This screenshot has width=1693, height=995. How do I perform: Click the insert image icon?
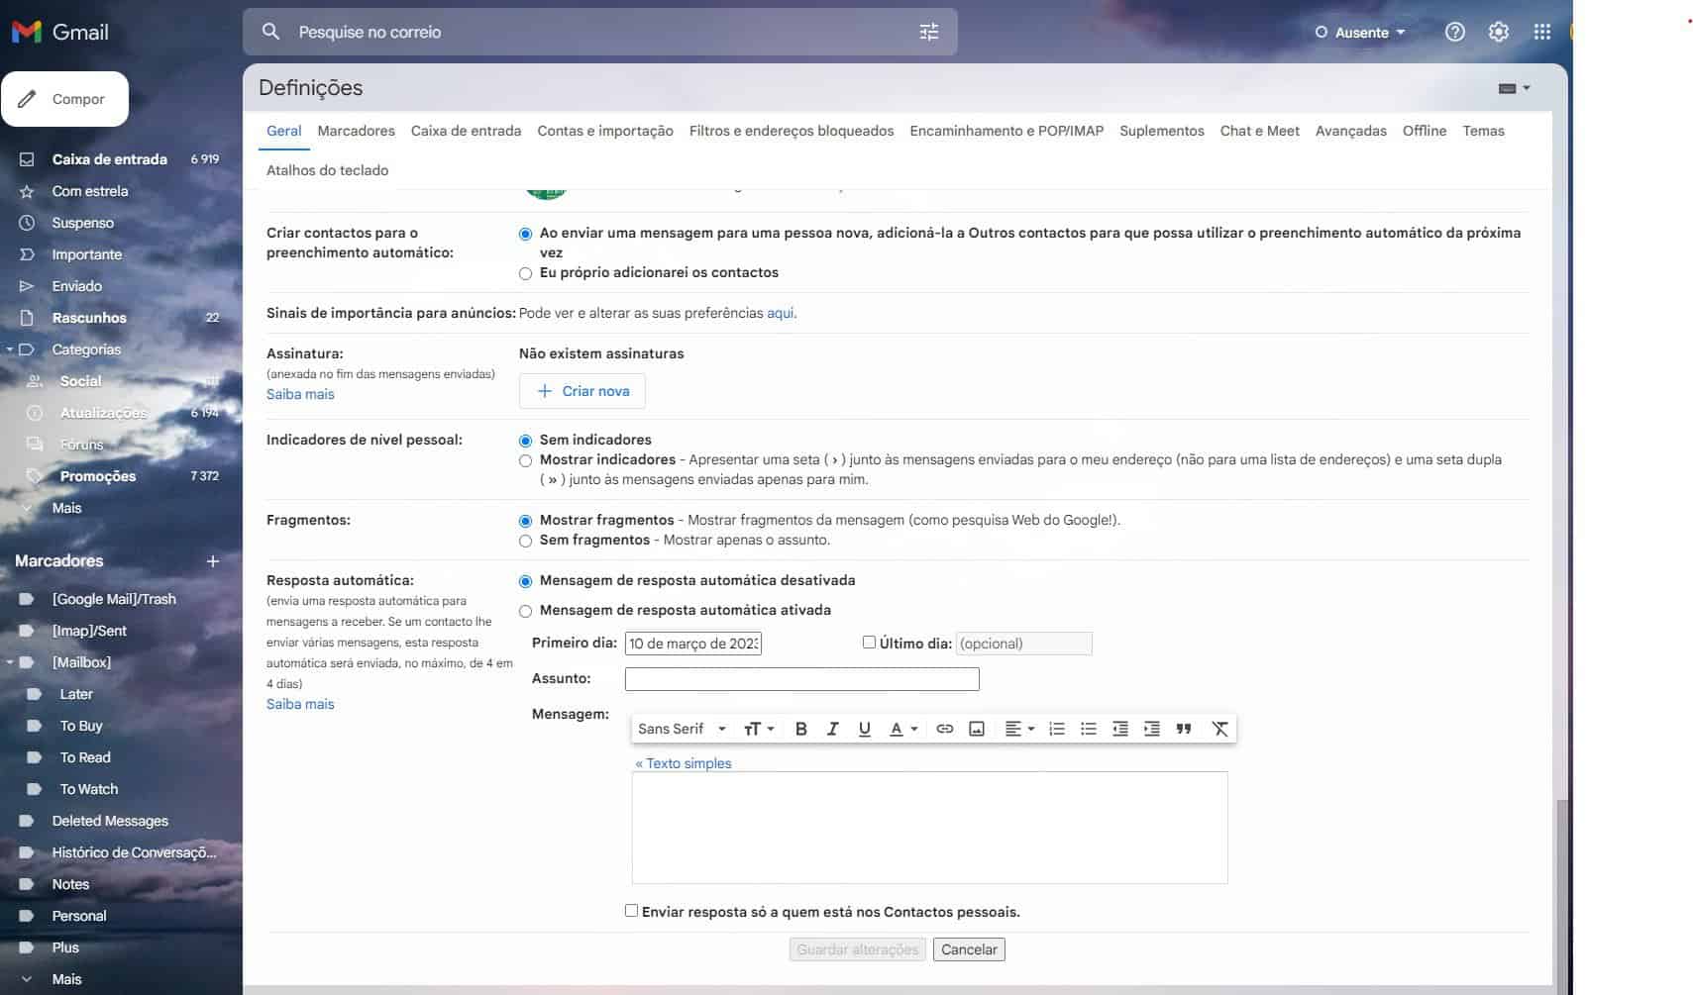976,729
